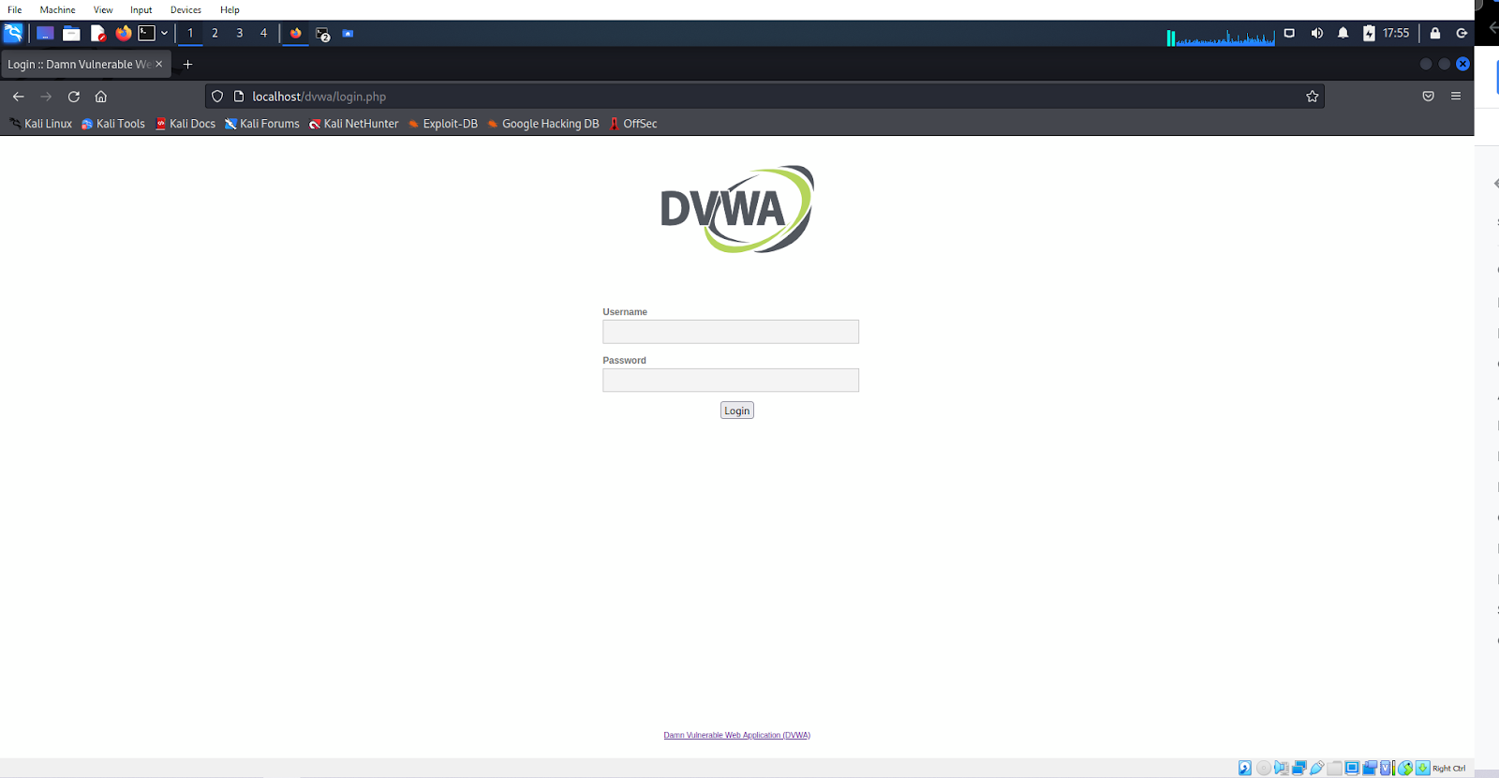1499x778 pixels.
Task: Click VirtualBox audio status icon
Action: [x=1281, y=768]
